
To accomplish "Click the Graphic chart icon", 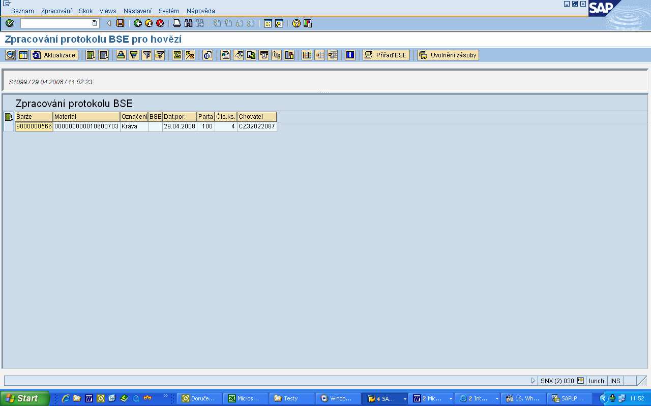I will pyautogui.click(x=289, y=55).
